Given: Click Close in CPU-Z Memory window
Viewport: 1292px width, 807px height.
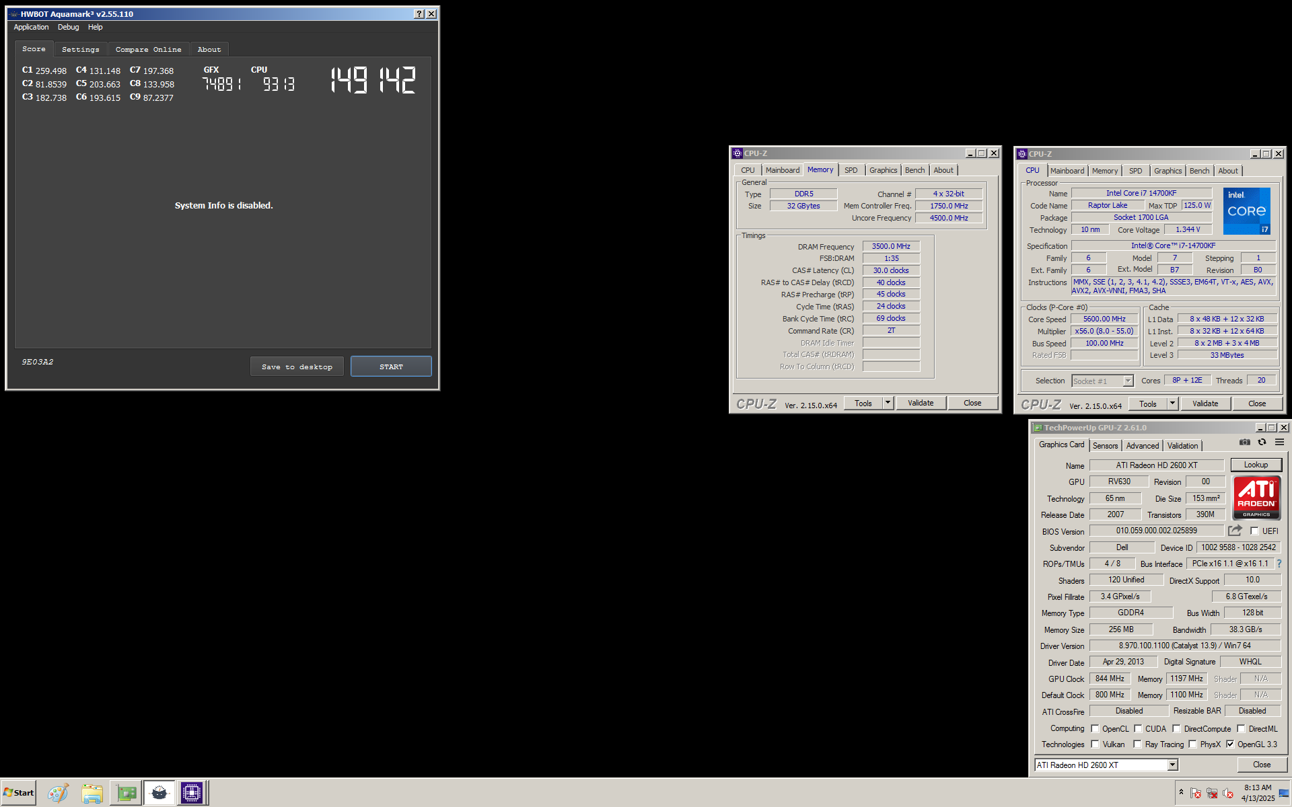Looking at the screenshot, I should click(x=972, y=403).
